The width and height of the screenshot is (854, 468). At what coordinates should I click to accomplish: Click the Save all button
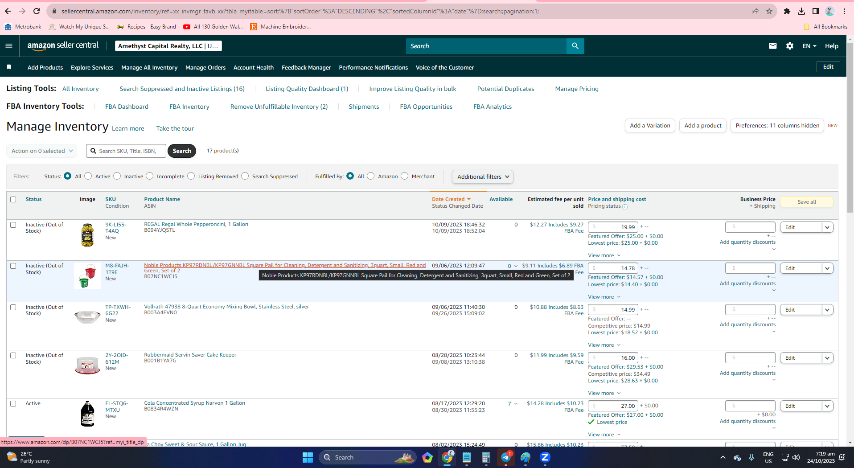pos(807,202)
